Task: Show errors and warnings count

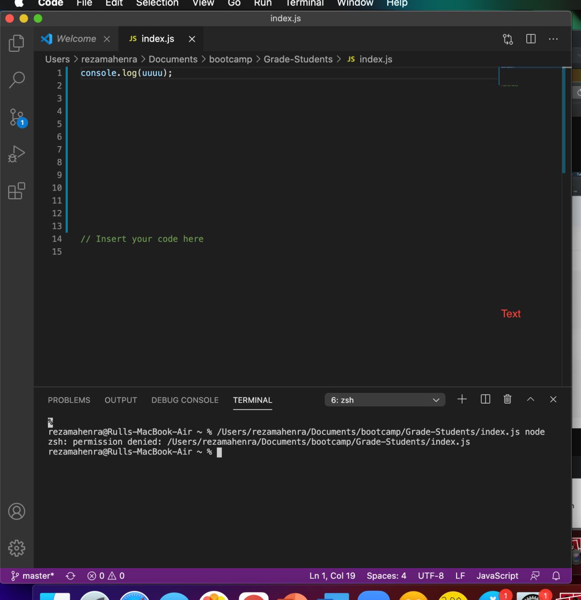Action: (x=106, y=576)
